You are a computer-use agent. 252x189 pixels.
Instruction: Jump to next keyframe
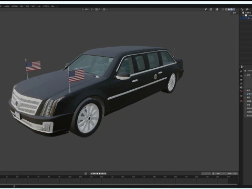[102, 174]
